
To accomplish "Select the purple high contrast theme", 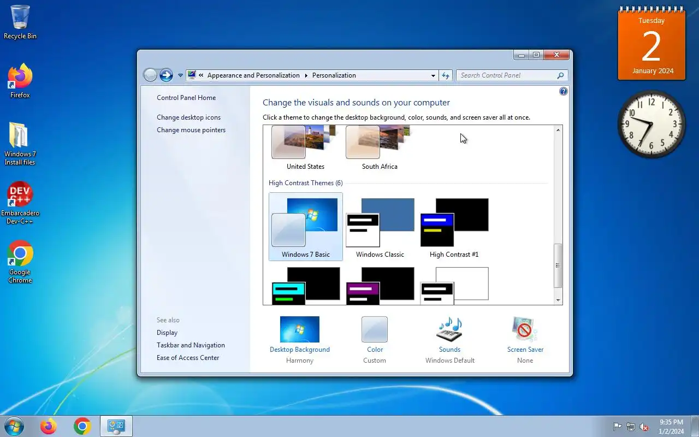I will (x=380, y=285).
